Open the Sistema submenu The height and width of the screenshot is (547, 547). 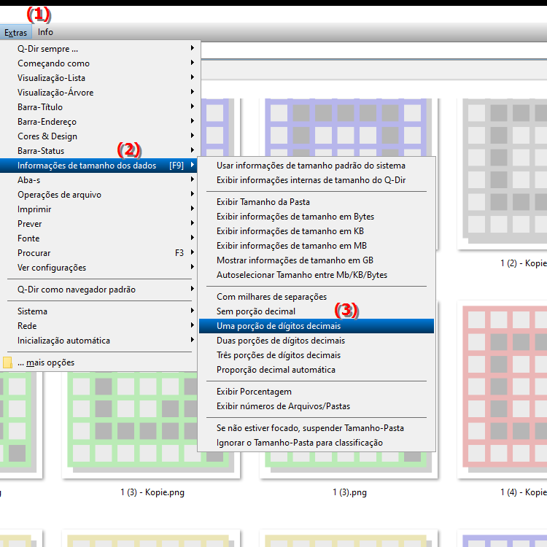pos(98,311)
